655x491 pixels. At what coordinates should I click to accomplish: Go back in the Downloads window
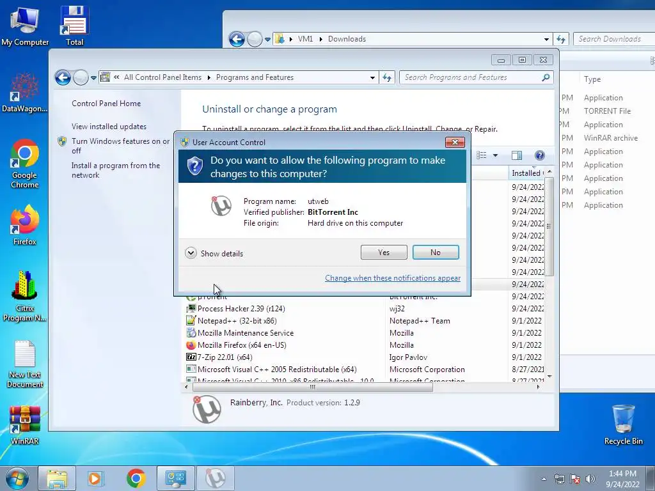[x=237, y=39]
